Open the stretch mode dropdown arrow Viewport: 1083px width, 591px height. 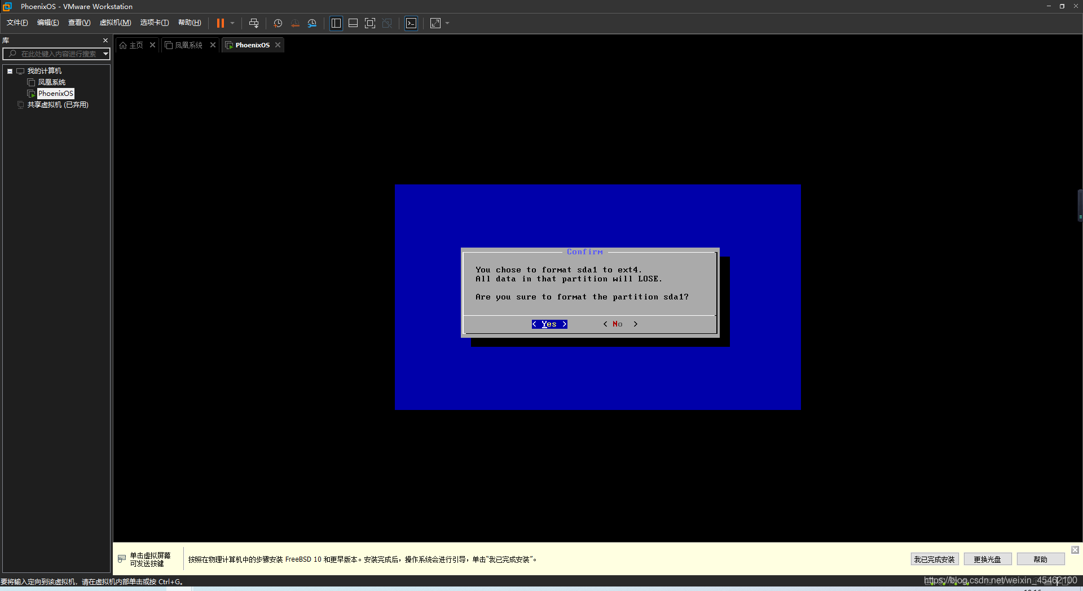447,23
